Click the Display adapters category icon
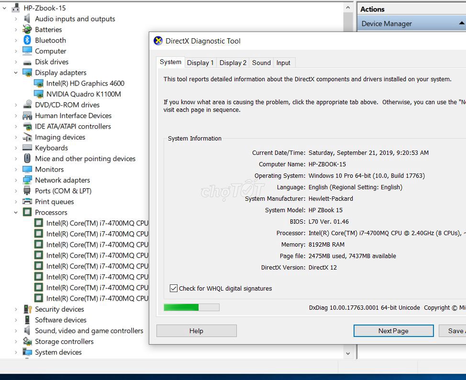The width and height of the screenshot is (466, 380). pos(27,73)
